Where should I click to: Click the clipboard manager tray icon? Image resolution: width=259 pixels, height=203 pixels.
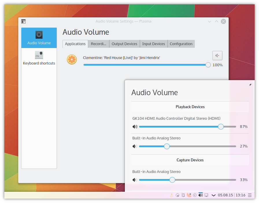(183, 195)
